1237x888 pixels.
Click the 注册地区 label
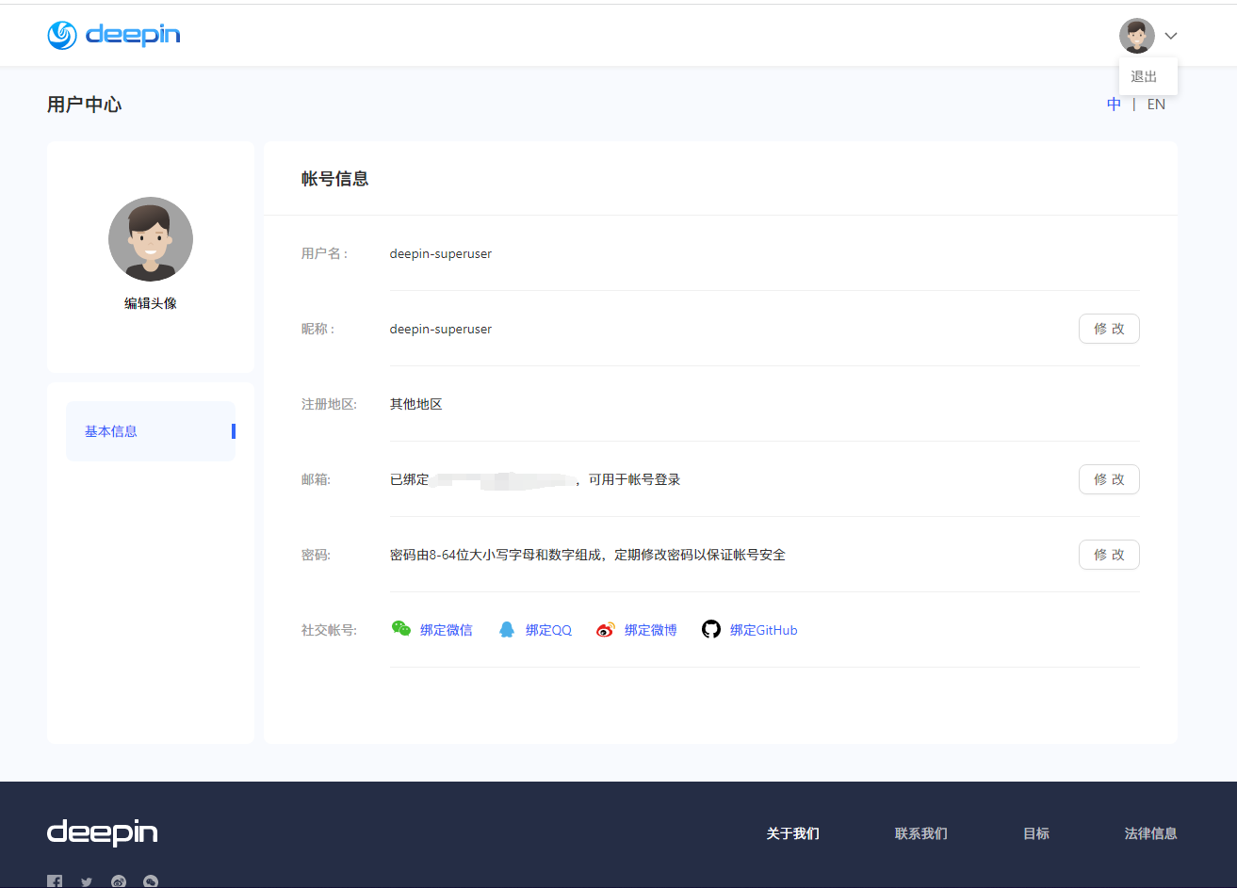[x=329, y=404]
